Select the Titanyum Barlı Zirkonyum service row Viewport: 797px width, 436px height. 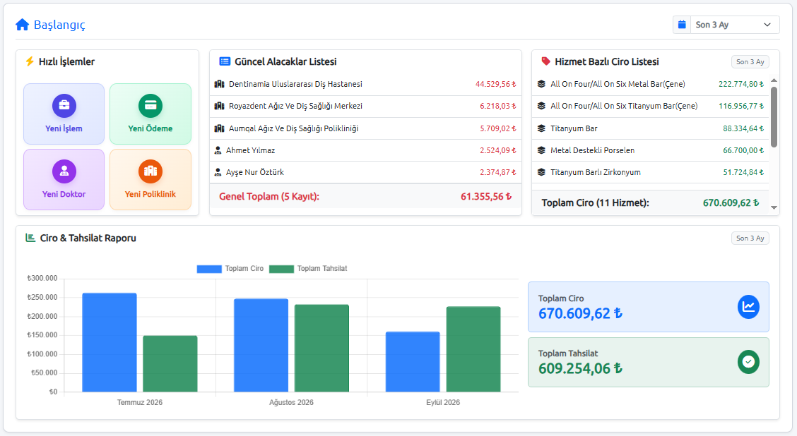[x=651, y=172]
